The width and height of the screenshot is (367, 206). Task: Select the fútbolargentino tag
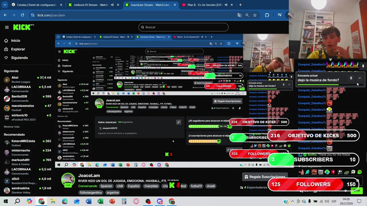(x=91, y=193)
